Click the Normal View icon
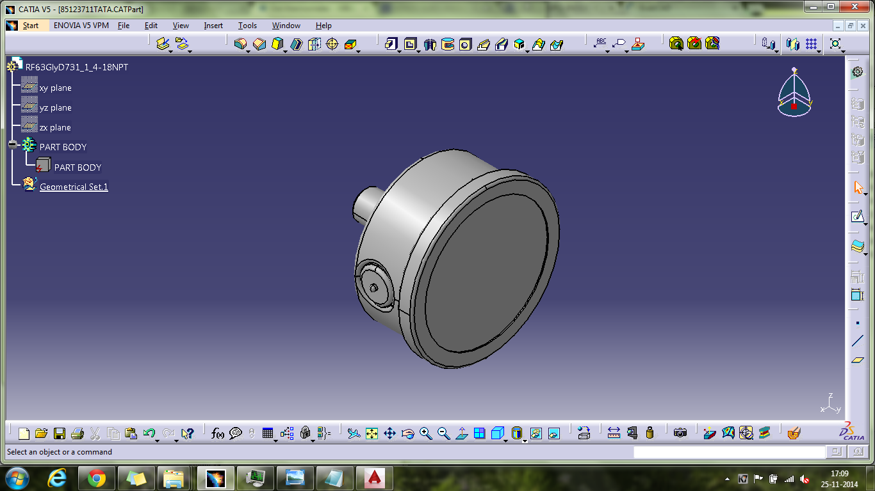 tap(462, 433)
